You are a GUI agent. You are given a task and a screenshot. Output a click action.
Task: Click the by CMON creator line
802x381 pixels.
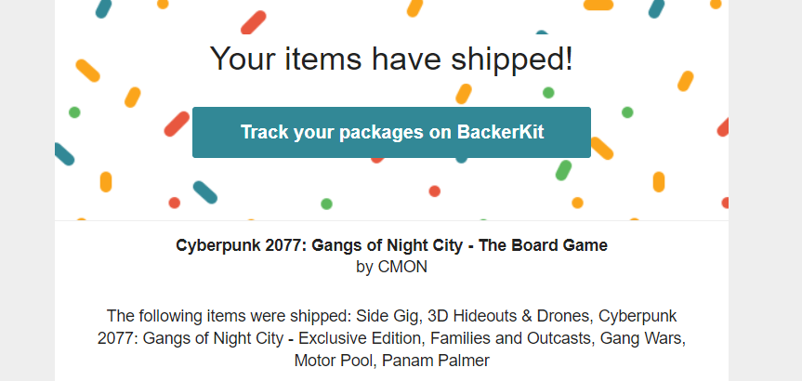(391, 267)
